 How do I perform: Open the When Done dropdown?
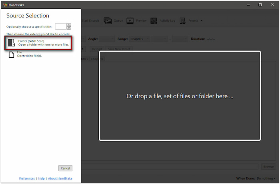click(266, 178)
